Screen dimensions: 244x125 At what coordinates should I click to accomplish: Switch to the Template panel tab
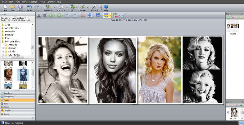[18, 93]
